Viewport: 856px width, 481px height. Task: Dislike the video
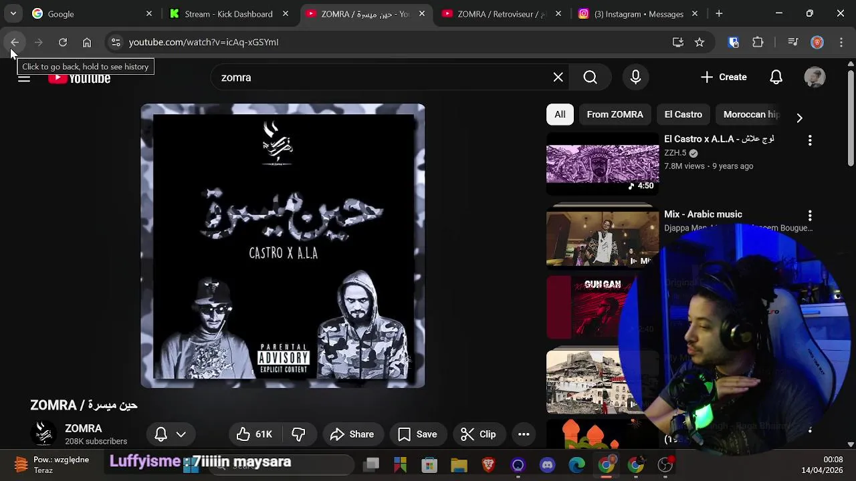298,434
